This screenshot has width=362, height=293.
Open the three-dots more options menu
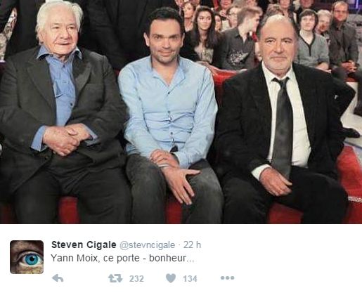click(227, 278)
